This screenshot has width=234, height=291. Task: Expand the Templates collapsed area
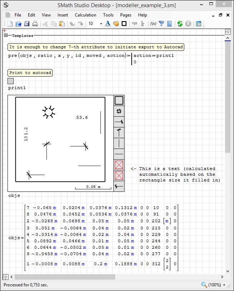[x=6, y=35]
